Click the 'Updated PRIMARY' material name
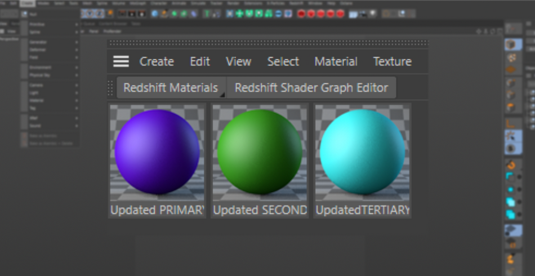The width and height of the screenshot is (535, 276). click(157, 210)
